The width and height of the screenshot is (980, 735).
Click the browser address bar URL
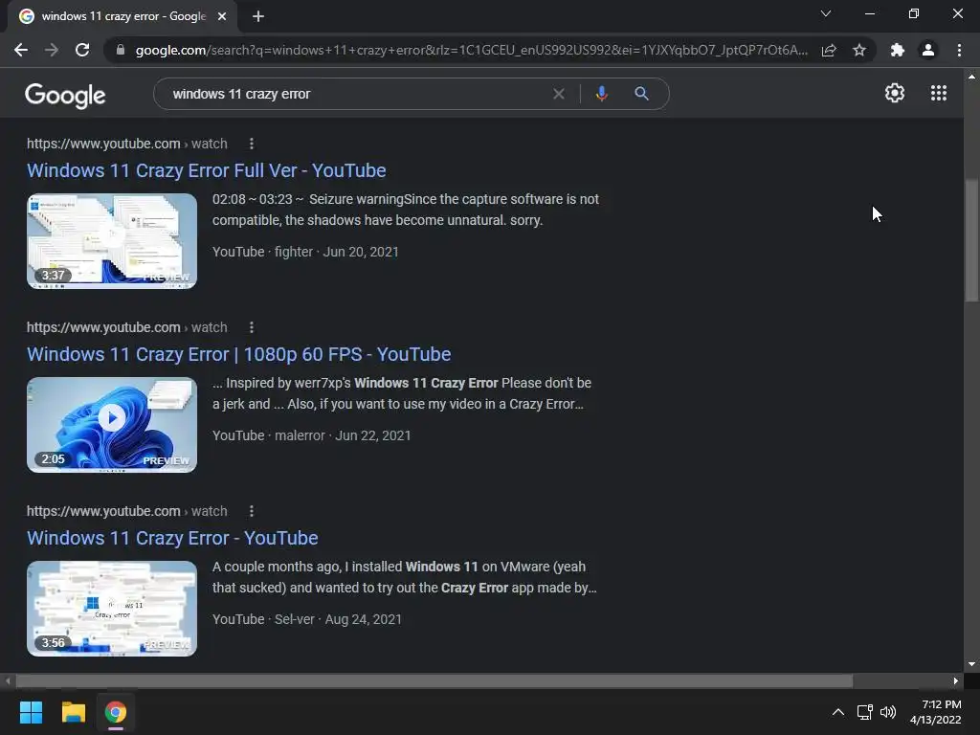[471, 50]
